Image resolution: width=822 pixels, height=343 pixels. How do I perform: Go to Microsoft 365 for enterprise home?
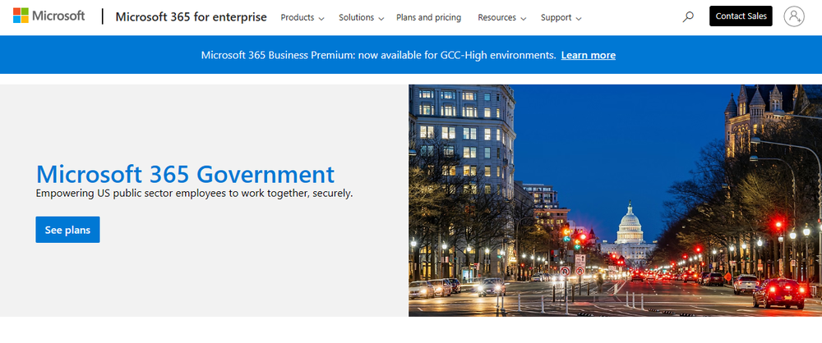click(191, 16)
